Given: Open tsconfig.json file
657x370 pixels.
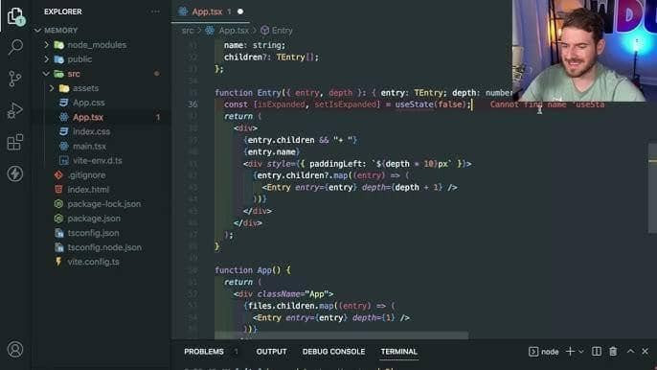Looking at the screenshot, I should point(93,233).
